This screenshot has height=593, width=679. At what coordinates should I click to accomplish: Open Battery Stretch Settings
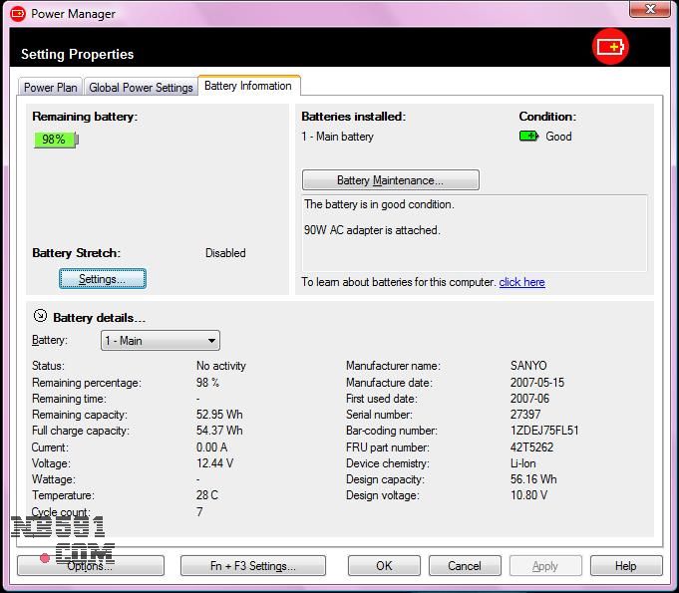(102, 279)
